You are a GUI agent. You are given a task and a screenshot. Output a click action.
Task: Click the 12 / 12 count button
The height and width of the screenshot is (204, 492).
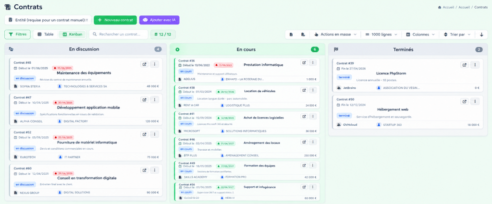(163, 35)
